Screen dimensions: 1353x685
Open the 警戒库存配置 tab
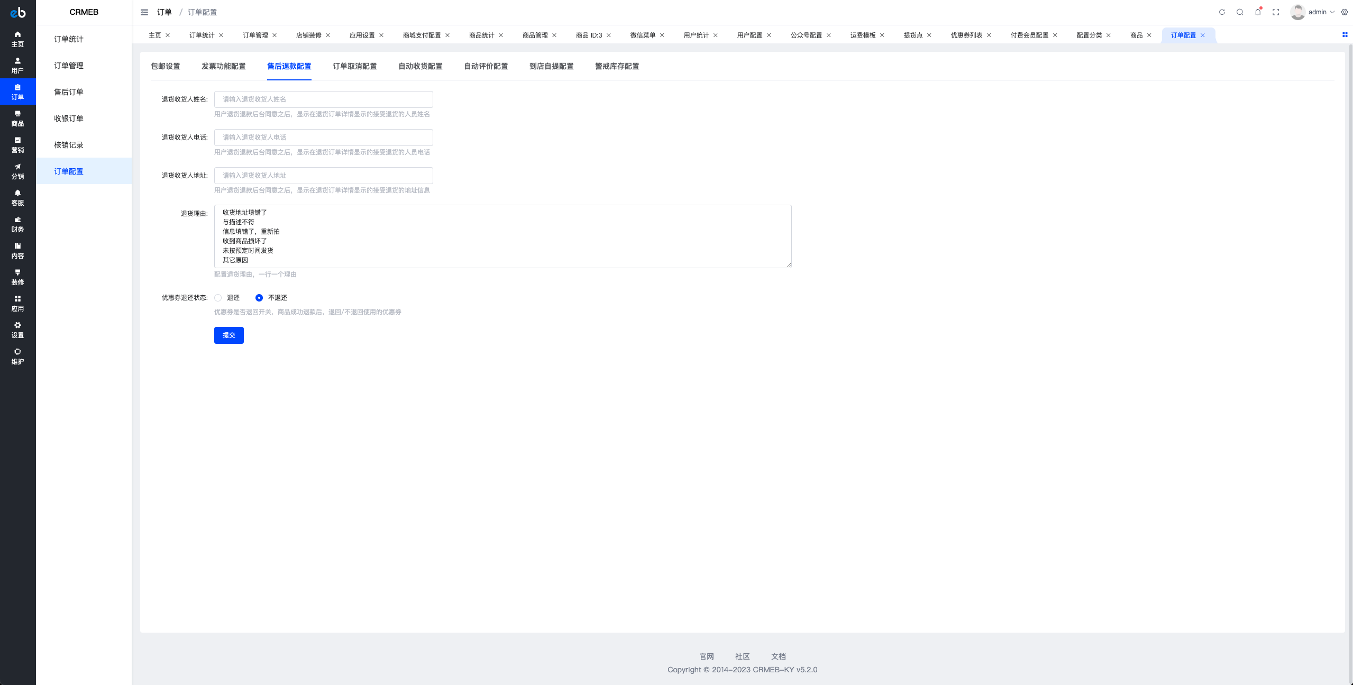pyautogui.click(x=617, y=66)
